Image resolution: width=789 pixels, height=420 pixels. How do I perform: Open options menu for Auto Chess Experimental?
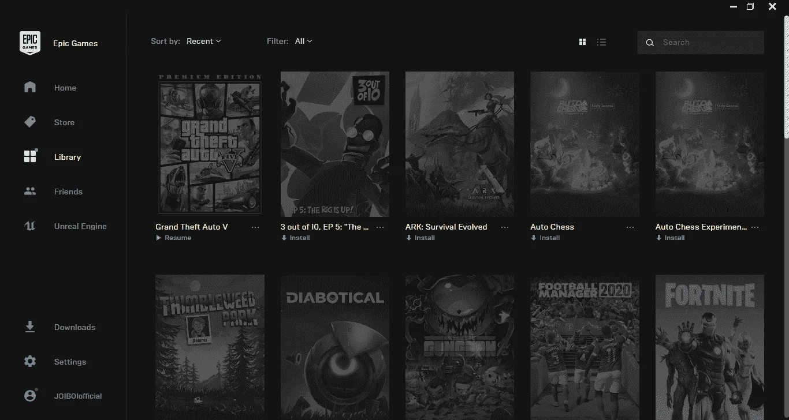click(755, 227)
